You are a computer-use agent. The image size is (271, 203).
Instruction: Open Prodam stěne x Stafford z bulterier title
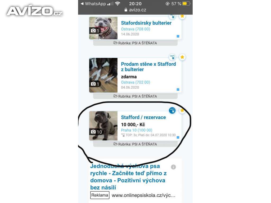click(x=148, y=67)
